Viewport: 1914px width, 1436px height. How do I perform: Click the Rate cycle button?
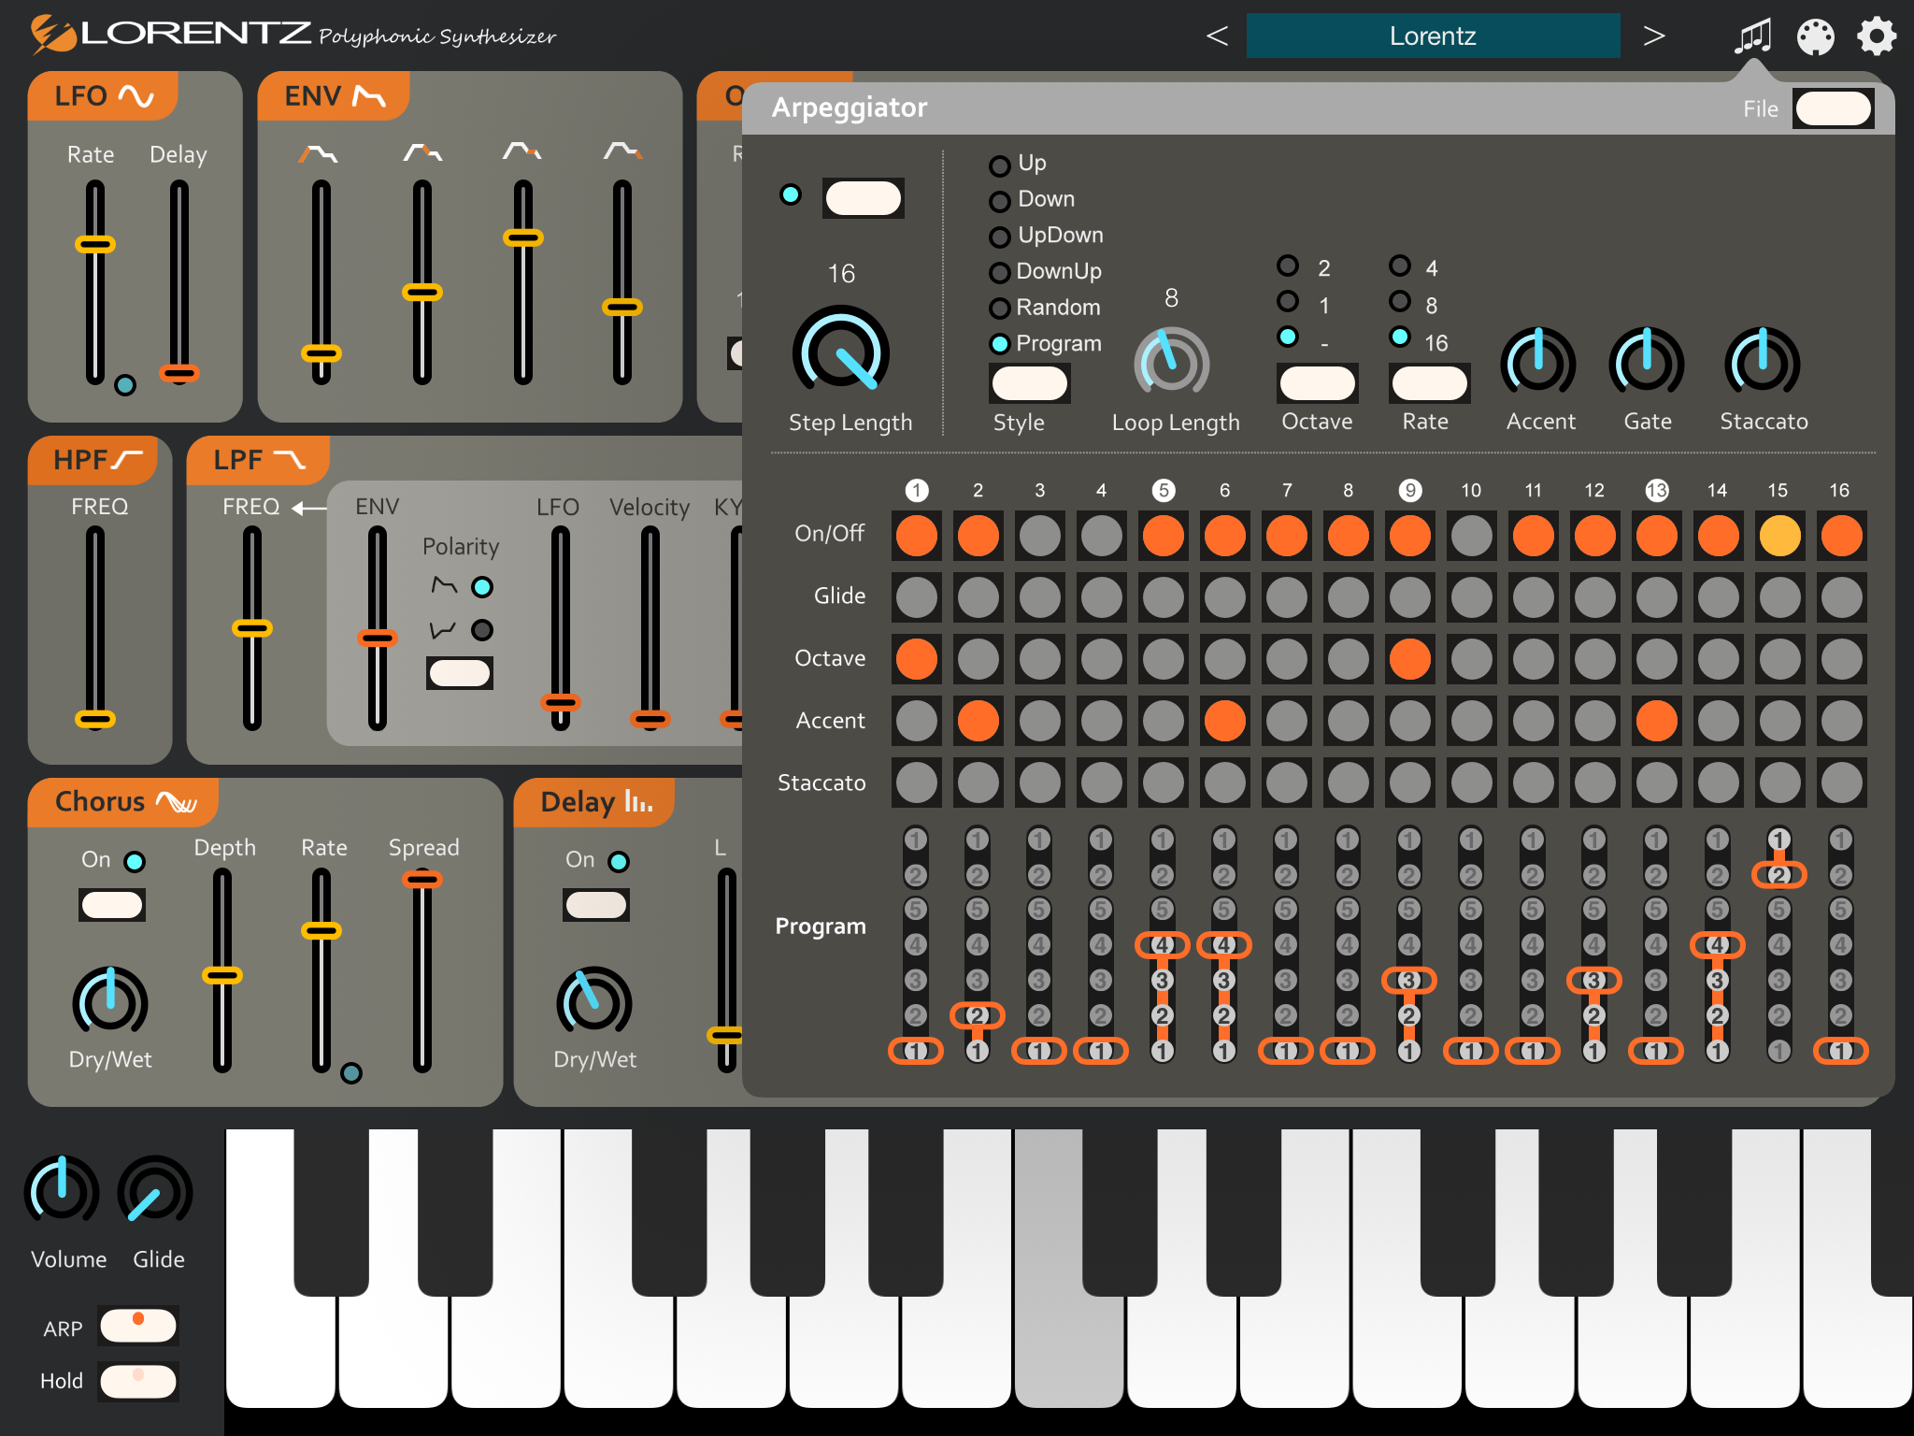[x=1429, y=383]
